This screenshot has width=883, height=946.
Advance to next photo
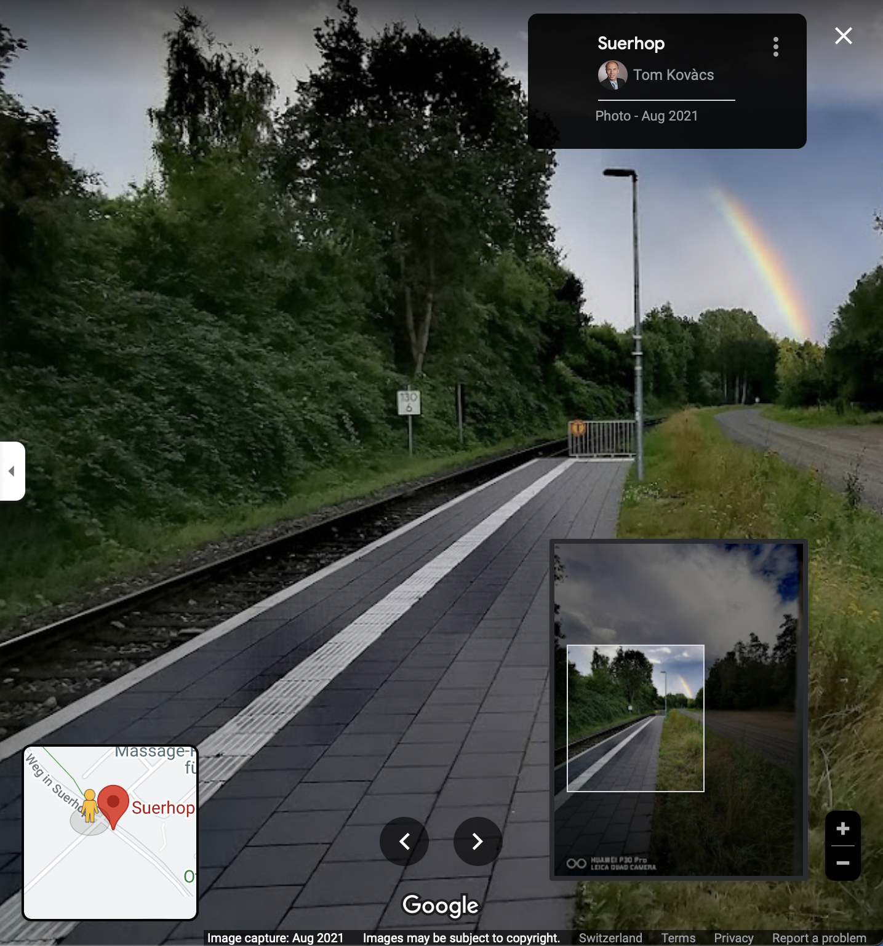(x=477, y=841)
